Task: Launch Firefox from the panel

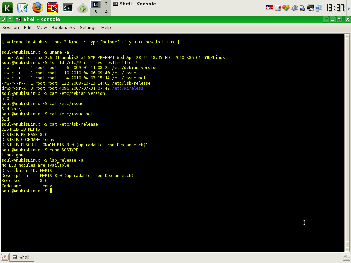Action: [x=37, y=8]
